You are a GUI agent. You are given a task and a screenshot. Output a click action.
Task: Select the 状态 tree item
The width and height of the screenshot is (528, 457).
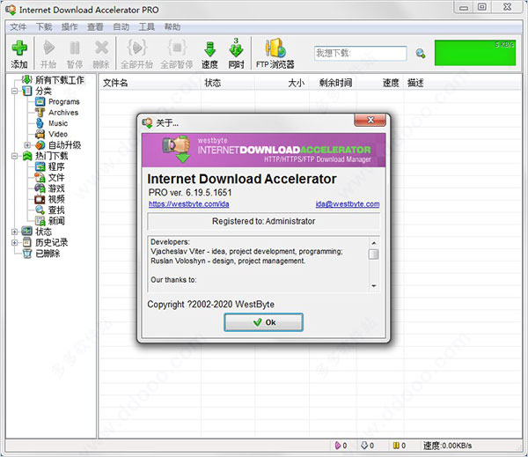[44, 232]
